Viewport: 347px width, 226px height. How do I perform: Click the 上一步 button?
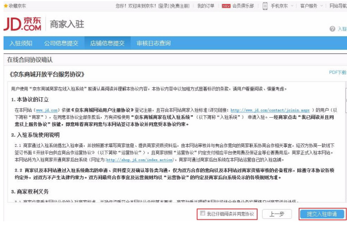(x=277, y=214)
